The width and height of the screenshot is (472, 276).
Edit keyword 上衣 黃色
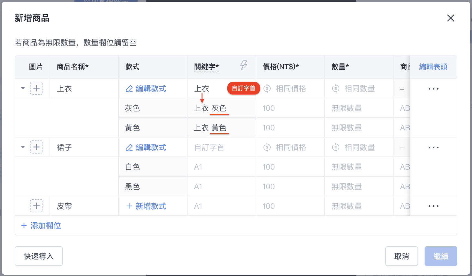(222, 128)
